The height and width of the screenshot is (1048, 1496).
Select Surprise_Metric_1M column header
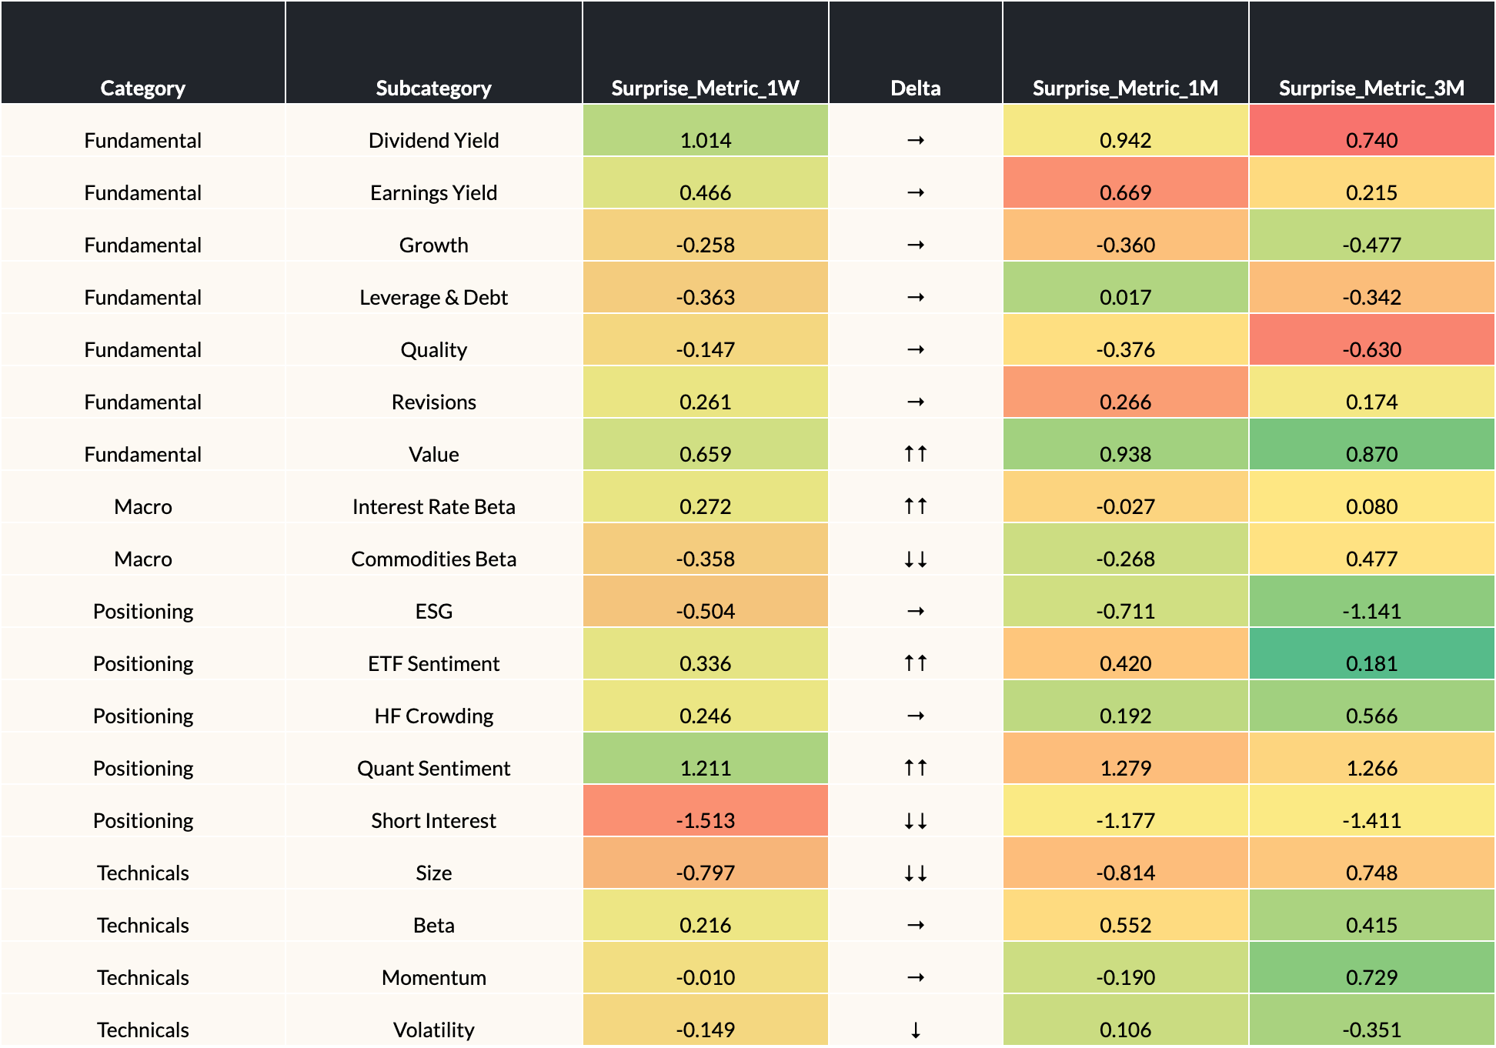(1125, 88)
